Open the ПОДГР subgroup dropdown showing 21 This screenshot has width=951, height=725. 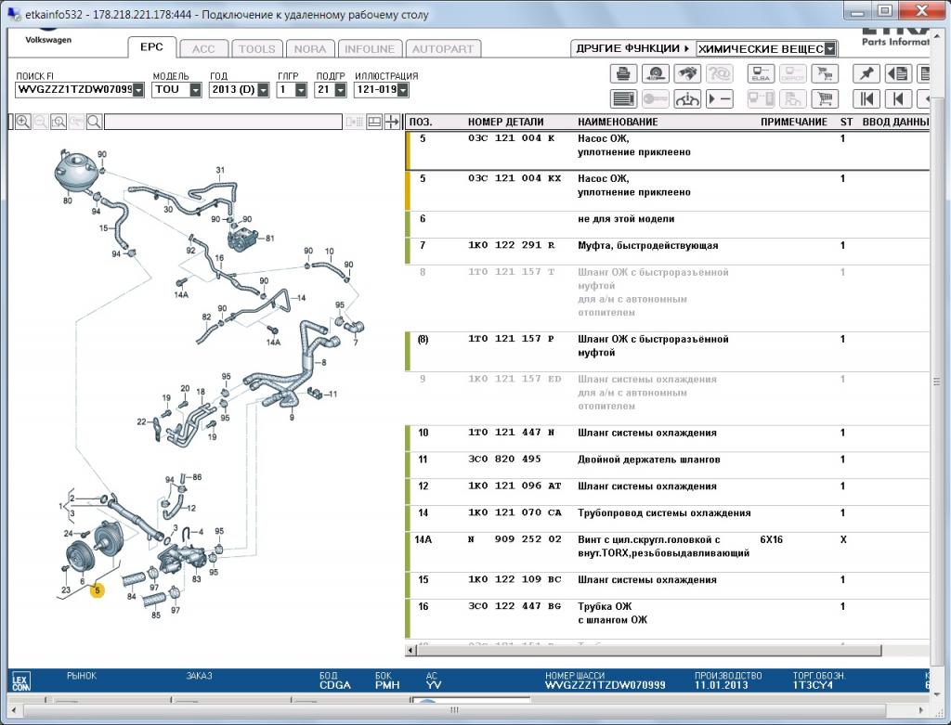[x=340, y=90]
